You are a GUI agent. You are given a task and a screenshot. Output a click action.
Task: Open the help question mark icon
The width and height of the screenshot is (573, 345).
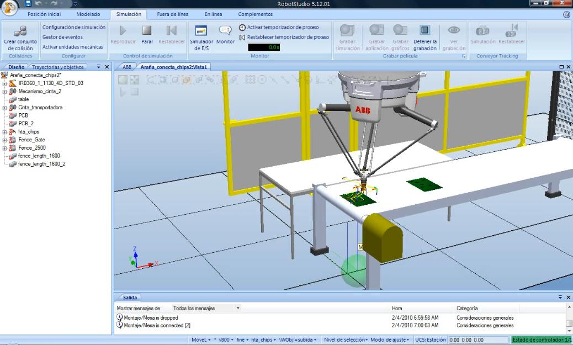coord(566,14)
